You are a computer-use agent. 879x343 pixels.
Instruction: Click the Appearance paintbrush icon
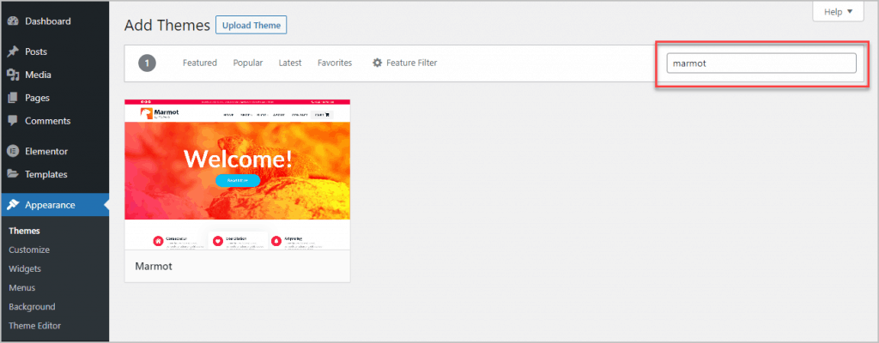13,205
